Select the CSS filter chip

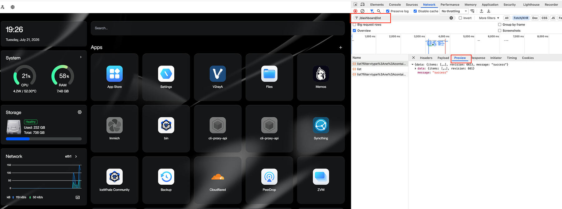(545, 18)
